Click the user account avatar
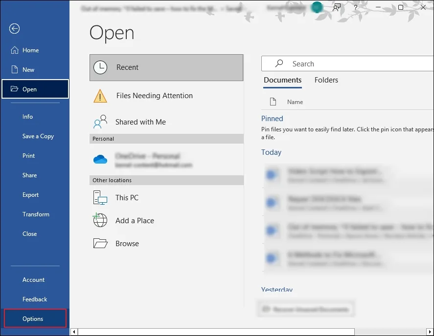This screenshot has height=336, width=434. (x=317, y=7)
